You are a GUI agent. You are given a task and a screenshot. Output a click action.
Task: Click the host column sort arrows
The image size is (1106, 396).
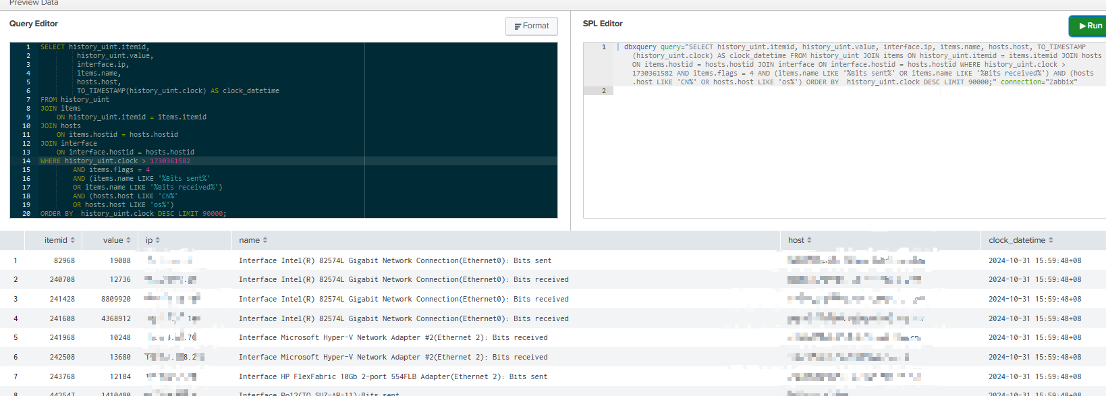coord(809,240)
